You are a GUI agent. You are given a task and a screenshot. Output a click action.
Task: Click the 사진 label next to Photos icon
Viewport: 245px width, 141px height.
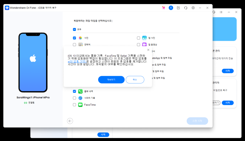point(86,38)
